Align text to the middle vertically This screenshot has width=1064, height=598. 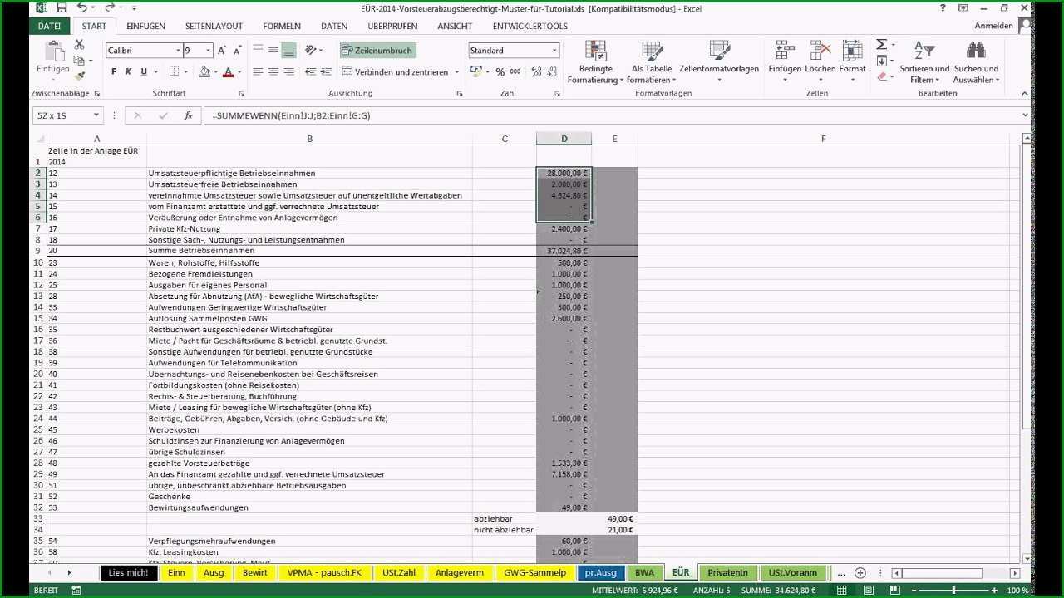click(273, 51)
